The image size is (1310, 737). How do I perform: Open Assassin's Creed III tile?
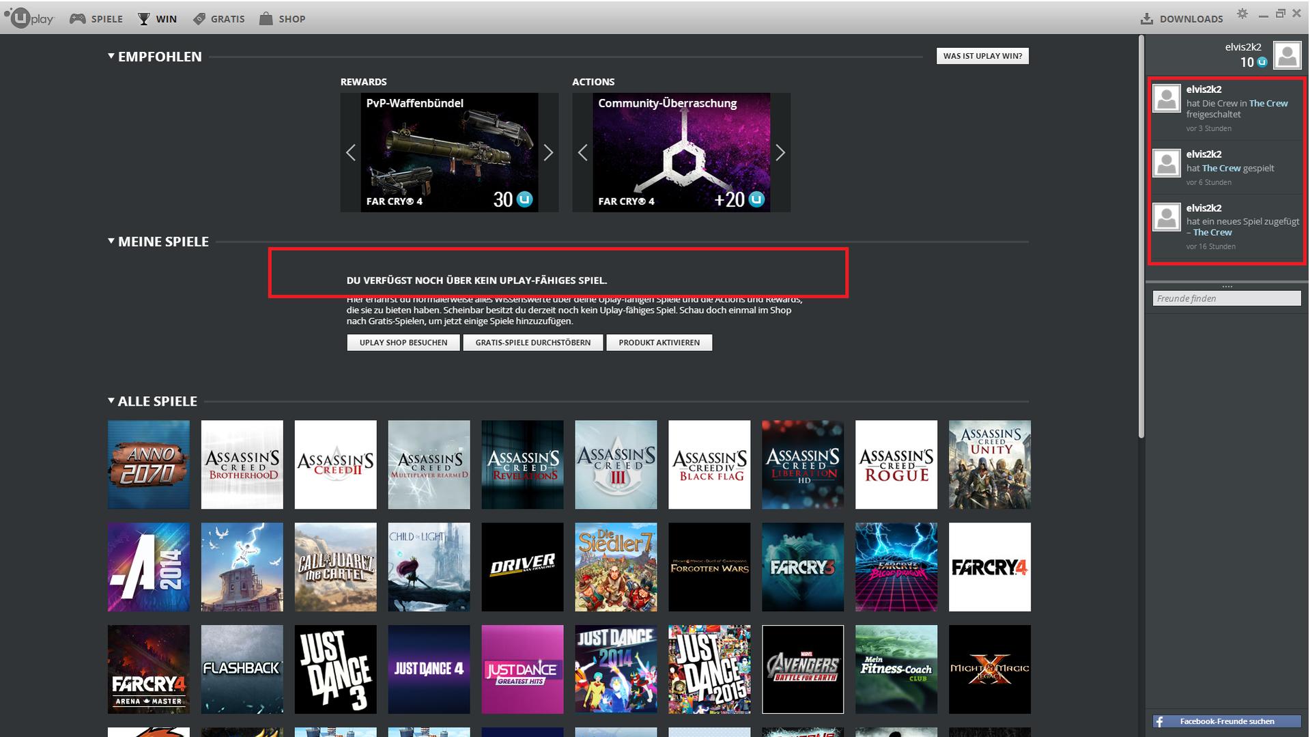click(616, 464)
